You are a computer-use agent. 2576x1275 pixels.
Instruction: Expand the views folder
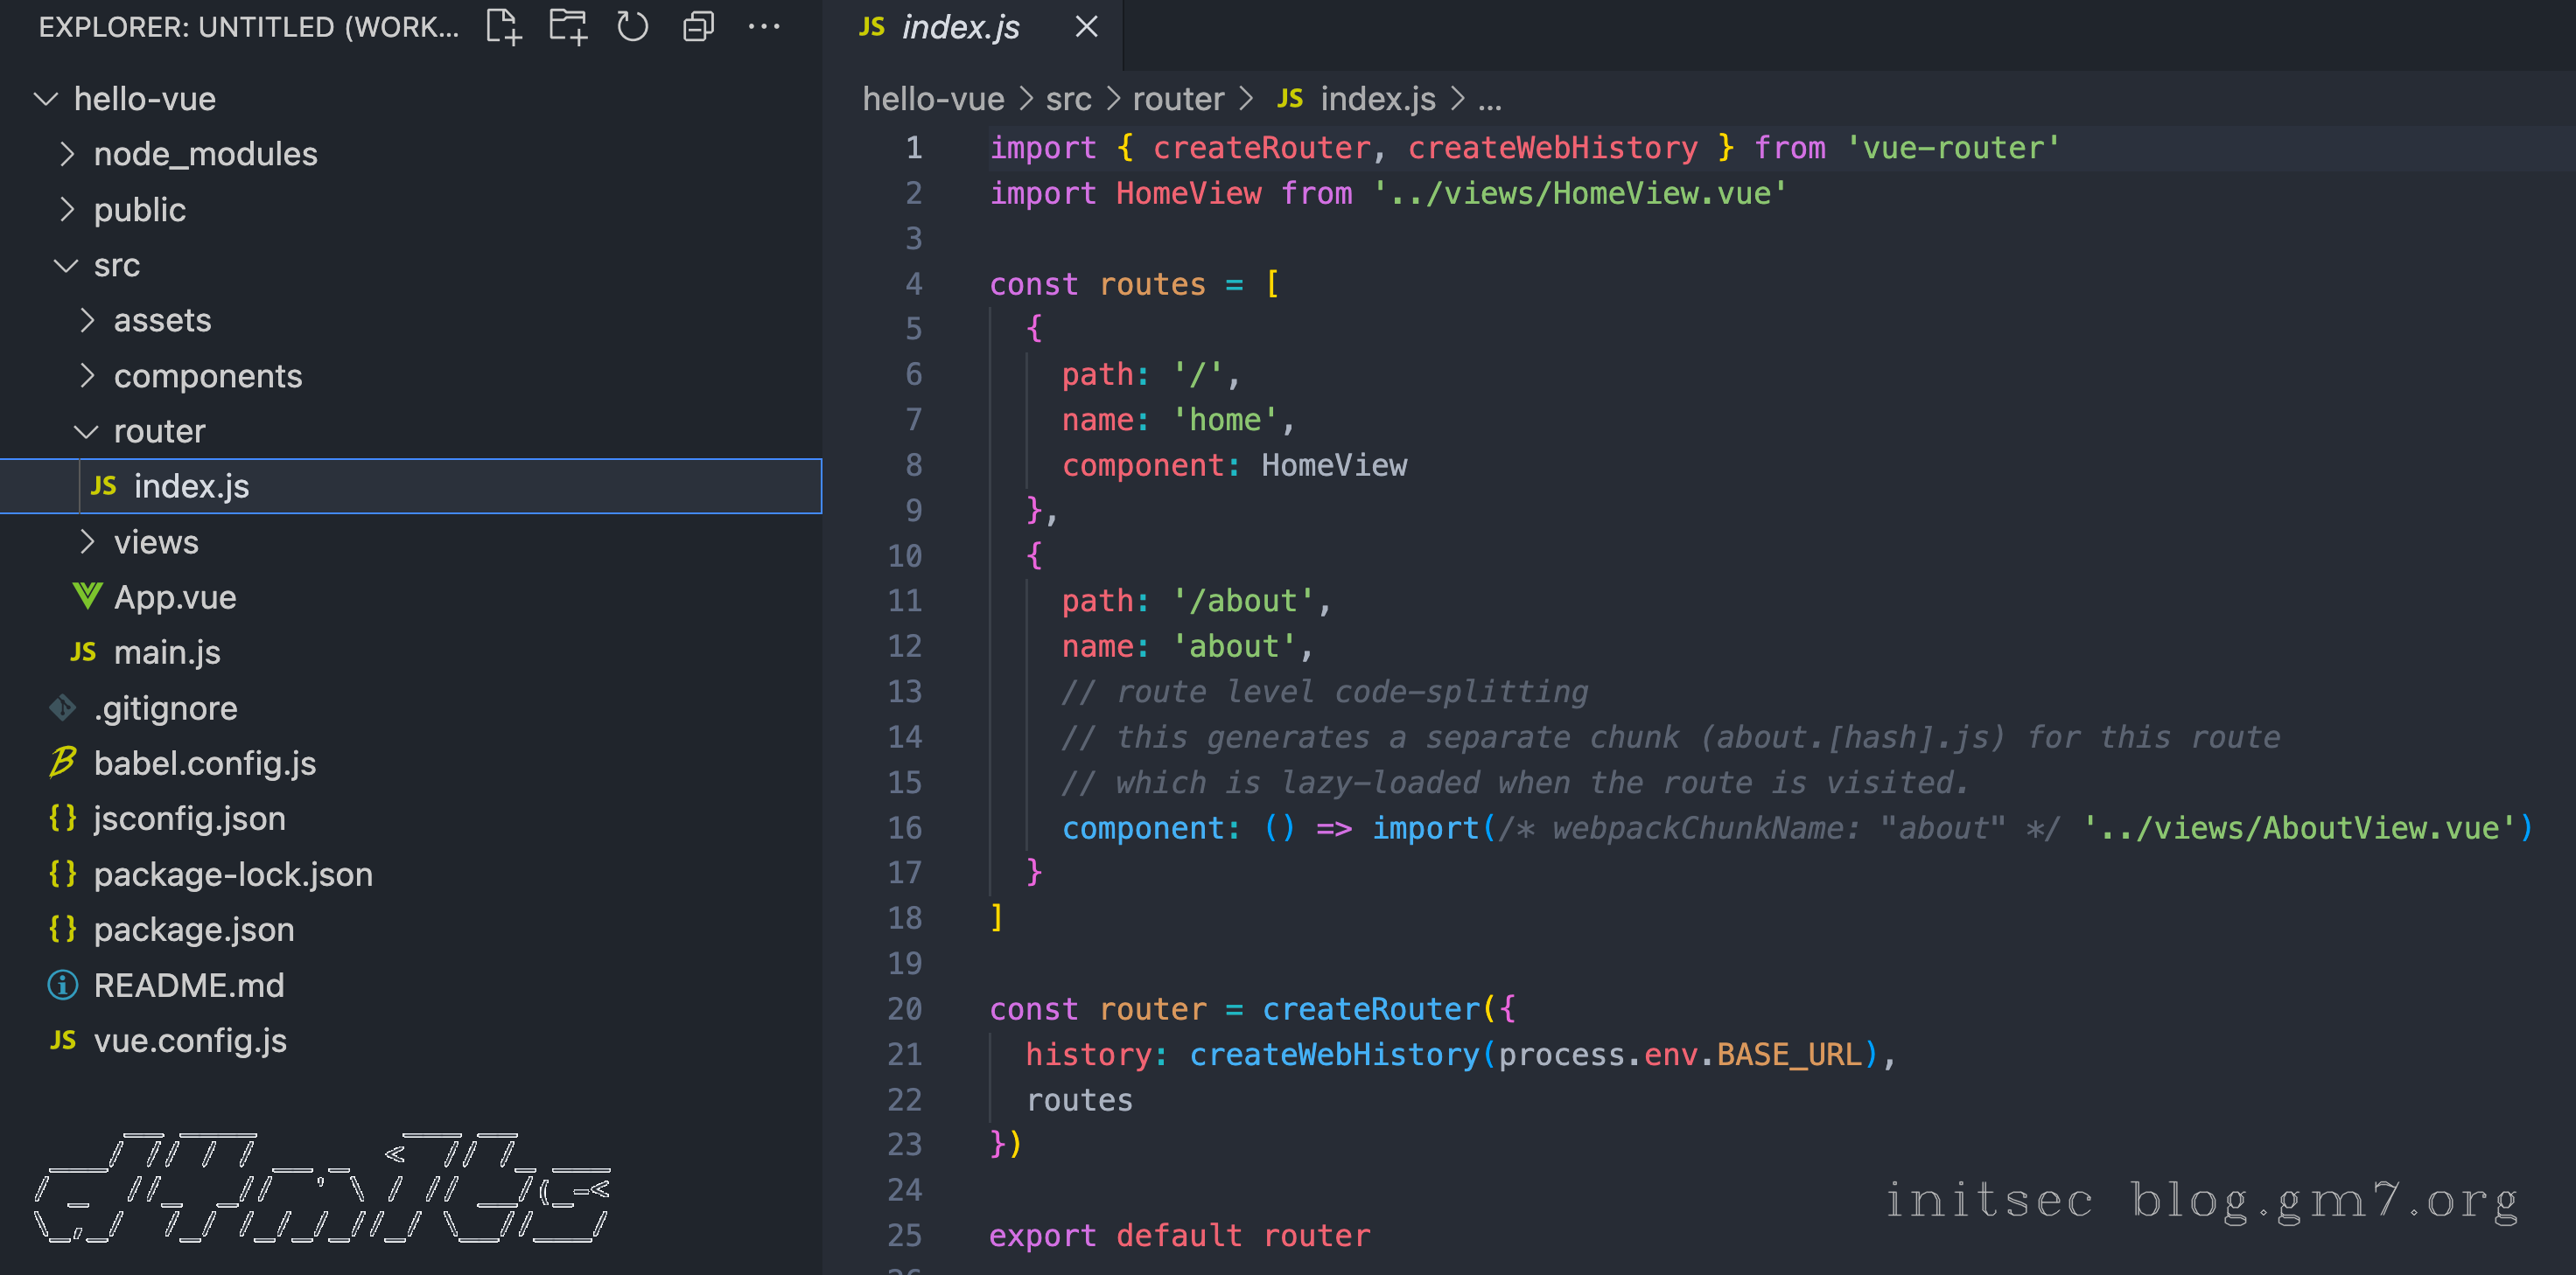pos(155,541)
